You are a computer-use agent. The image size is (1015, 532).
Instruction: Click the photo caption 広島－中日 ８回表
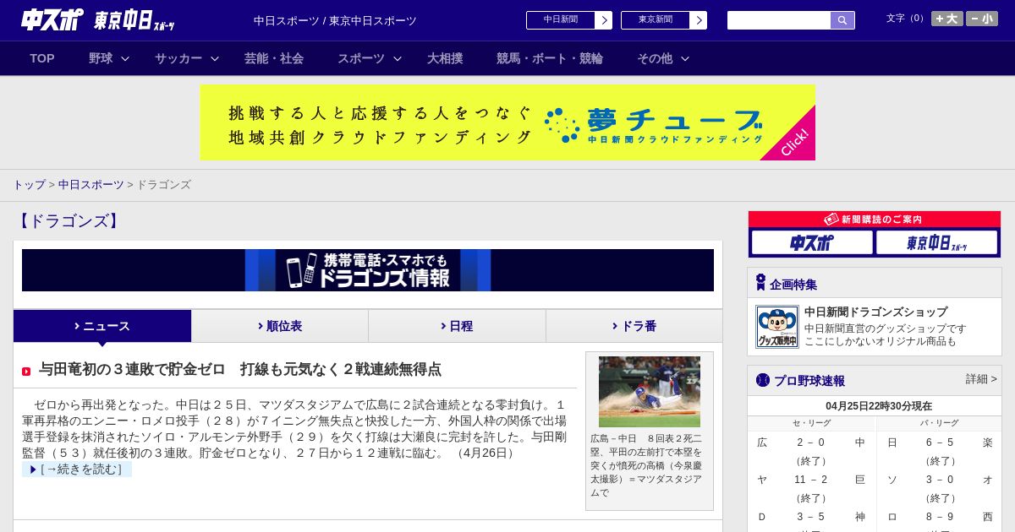647,465
